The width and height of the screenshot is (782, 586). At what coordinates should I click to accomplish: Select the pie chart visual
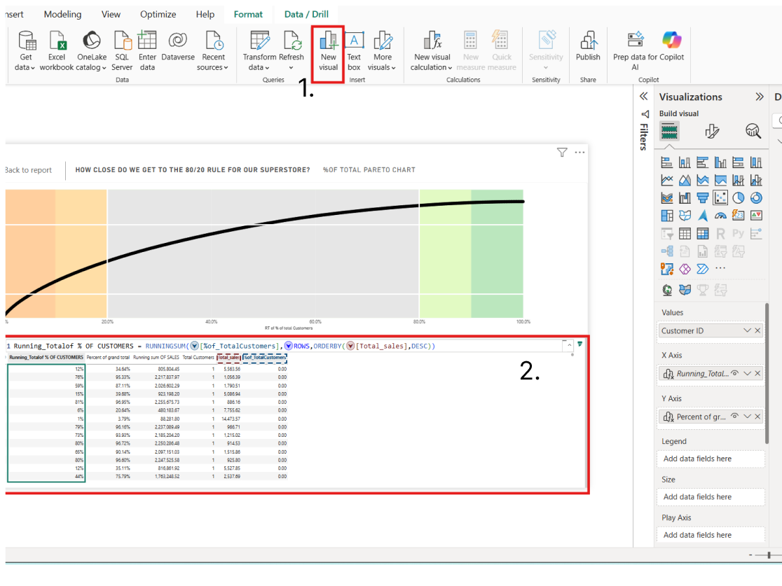tap(739, 198)
